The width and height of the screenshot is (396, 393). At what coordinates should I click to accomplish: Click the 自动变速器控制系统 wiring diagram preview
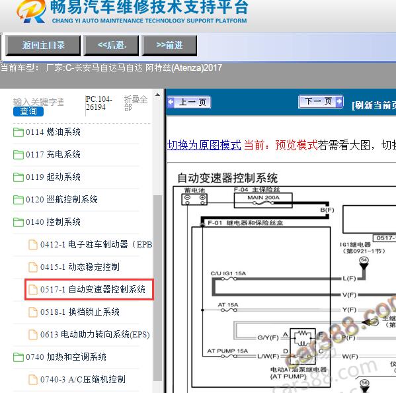pos(284,289)
